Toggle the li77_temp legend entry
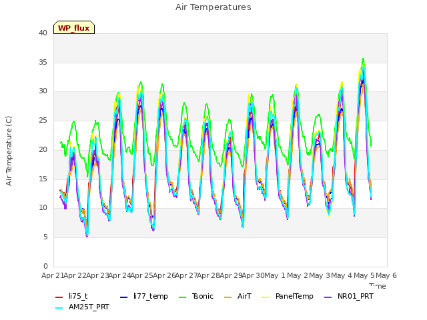The image size is (427, 320). pos(144,296)
